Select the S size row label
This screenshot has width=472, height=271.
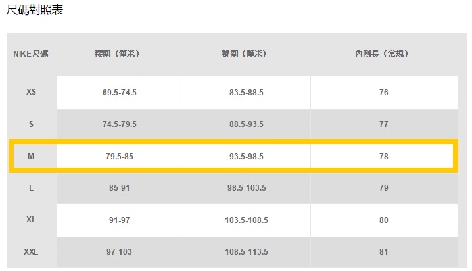(31, 124)
